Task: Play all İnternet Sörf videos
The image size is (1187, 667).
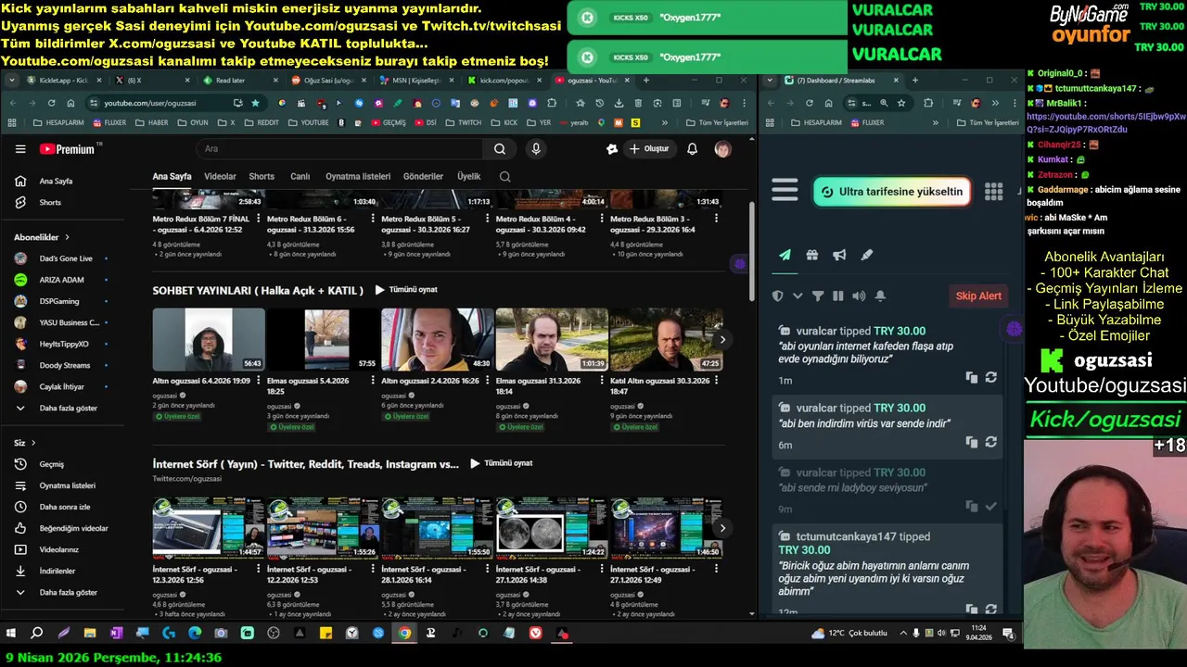Action: [502, 463]
